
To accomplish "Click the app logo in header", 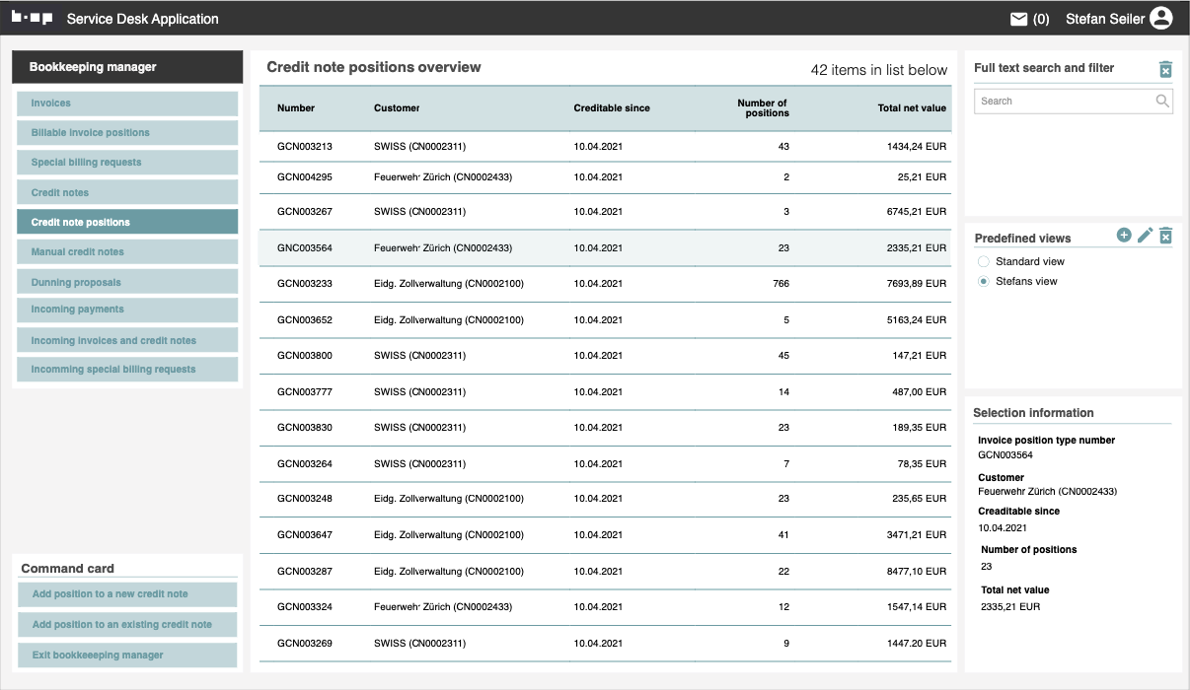I will 32,18.
